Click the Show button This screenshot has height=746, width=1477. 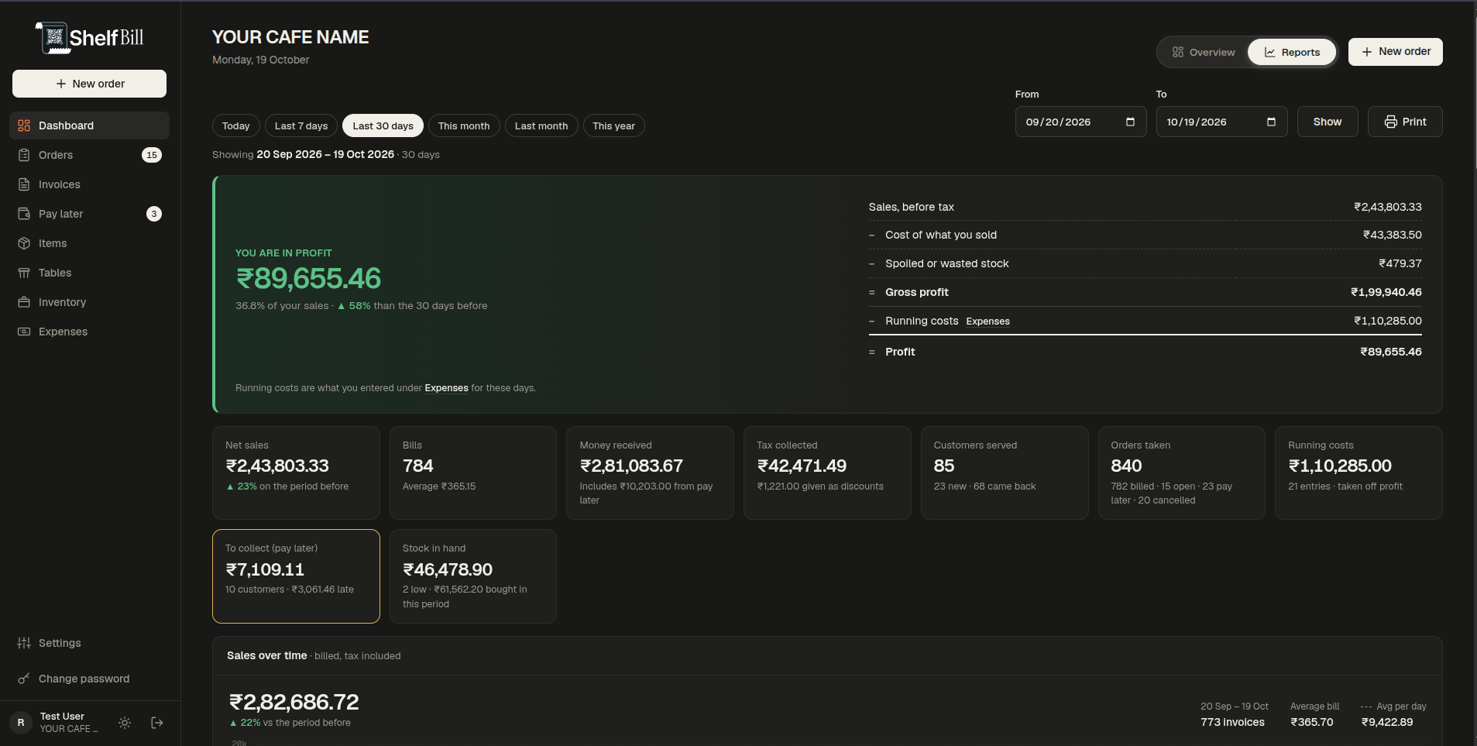1328,122
